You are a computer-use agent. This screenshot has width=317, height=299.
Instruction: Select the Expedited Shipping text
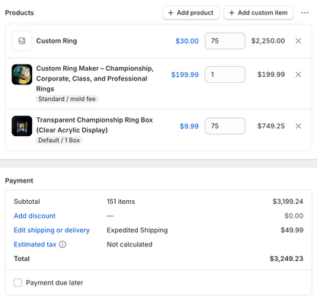pyautogui.click(x=137, y=230)
